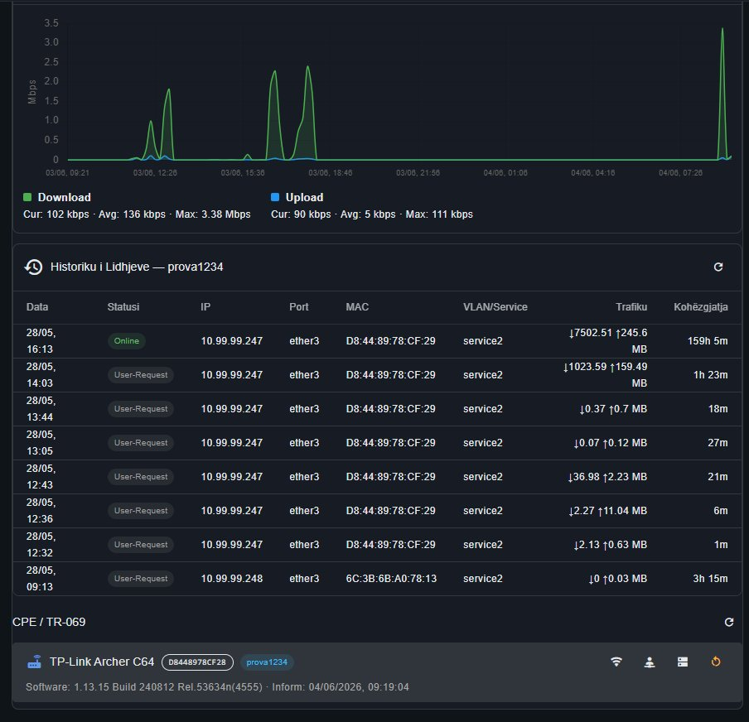This screenshot has height=722, width=749.
Task: Open connected clients icon for TP-Link Archer C64
Action: pyautogui.click(x=650, y=662)
